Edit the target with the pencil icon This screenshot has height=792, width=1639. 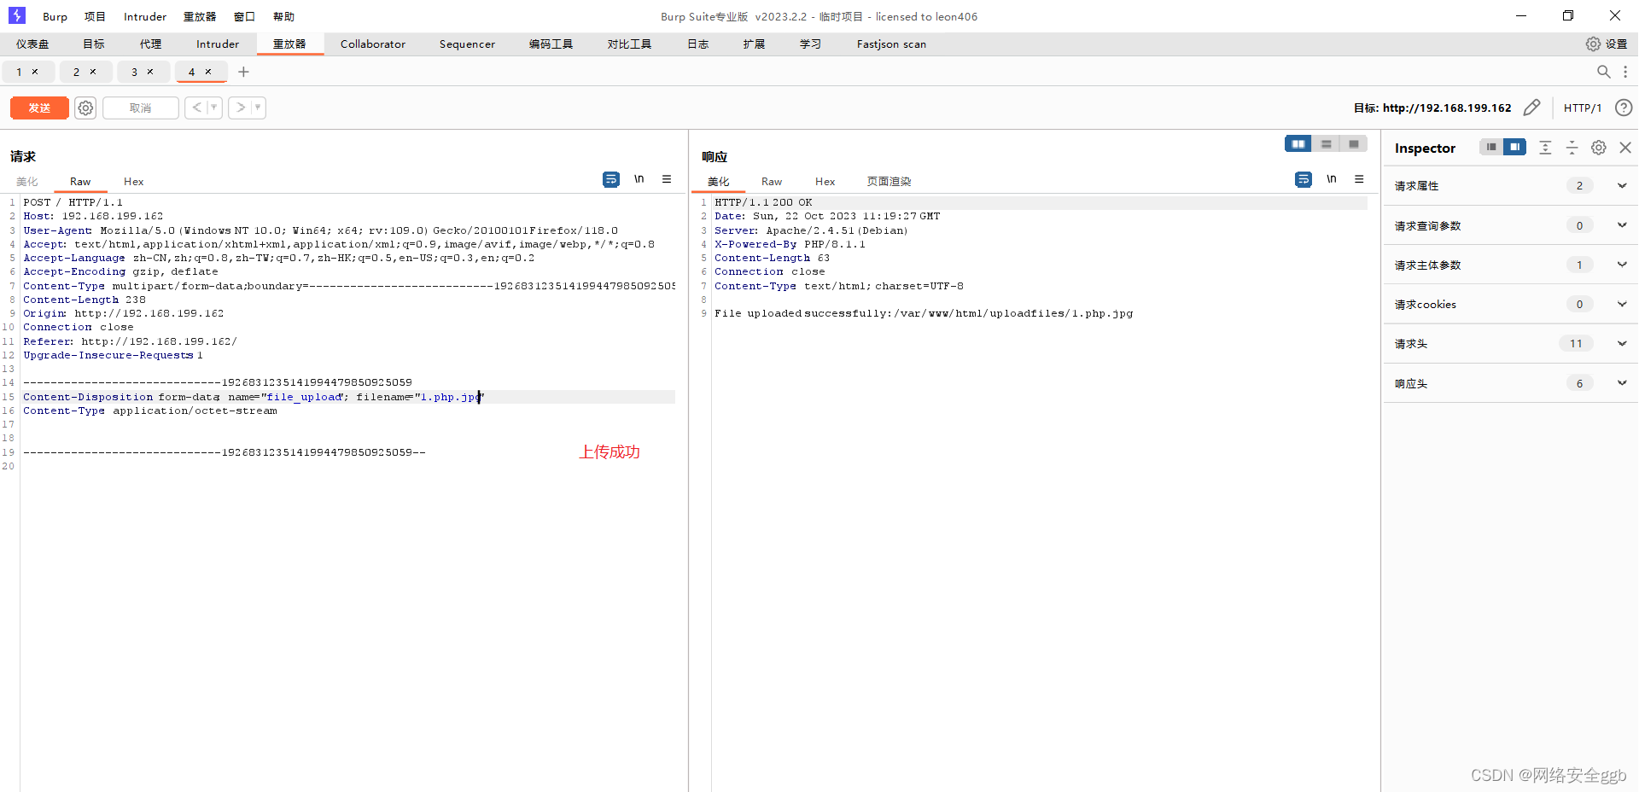coord(1531,108)
